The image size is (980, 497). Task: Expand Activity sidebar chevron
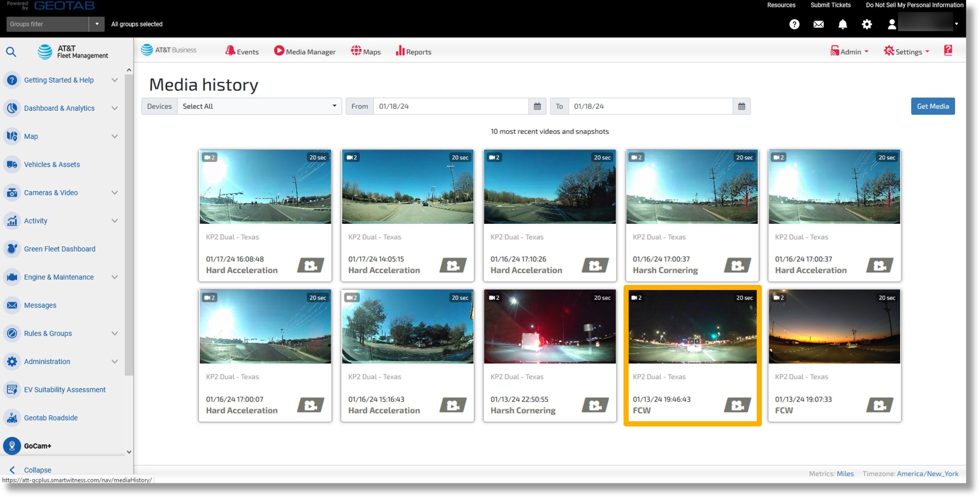[x=114, y=221]
